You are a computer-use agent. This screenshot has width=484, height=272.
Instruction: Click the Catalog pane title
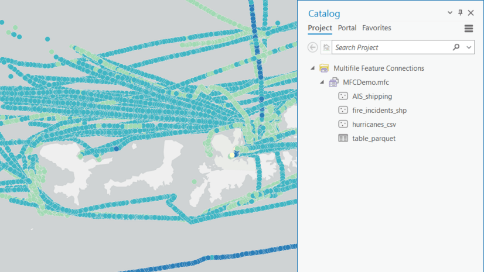click(x=324, y=13)
